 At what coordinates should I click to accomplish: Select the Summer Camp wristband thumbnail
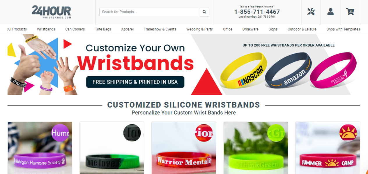tap(328, 148)
